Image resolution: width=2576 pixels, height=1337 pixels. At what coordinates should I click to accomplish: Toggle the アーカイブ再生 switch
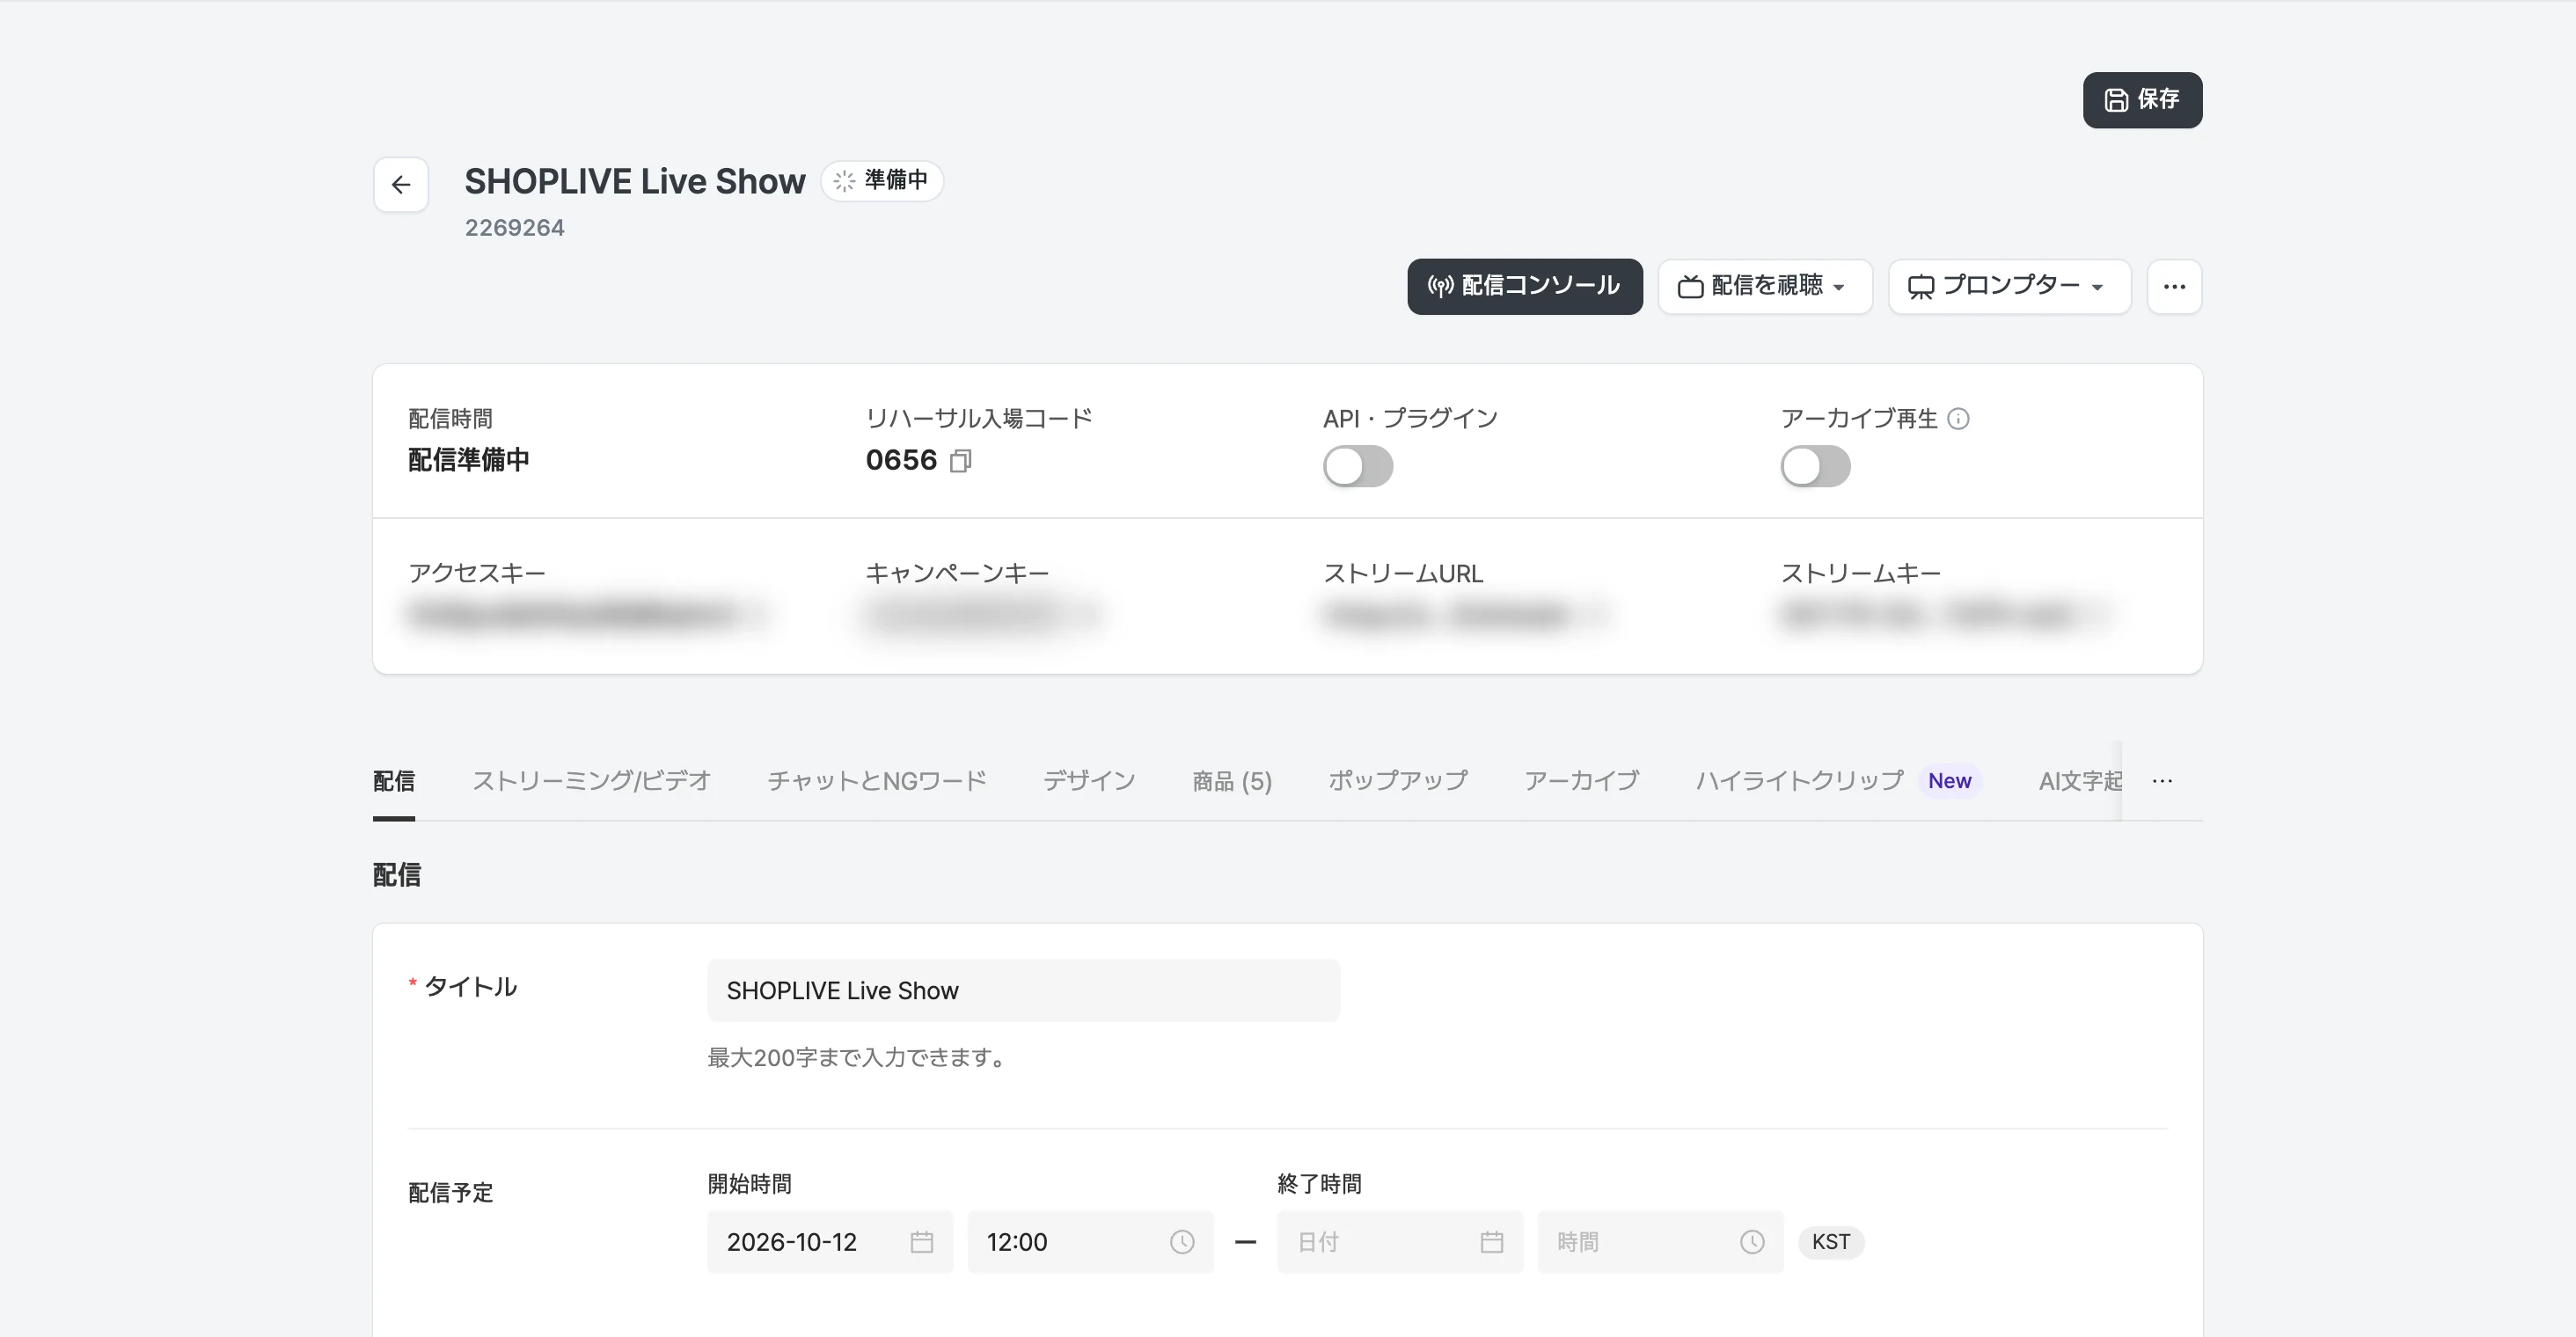pos(1815,466)
